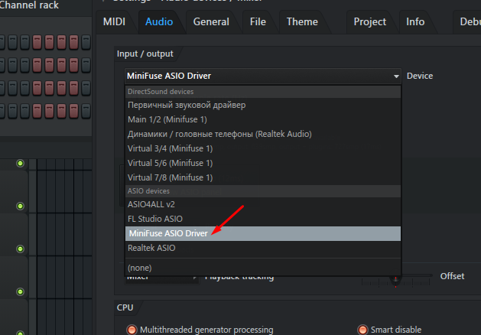Select MiniFuse ASIO Driver in the list
The width and height of the screenshot is (481, 335).
pos(262,233)
